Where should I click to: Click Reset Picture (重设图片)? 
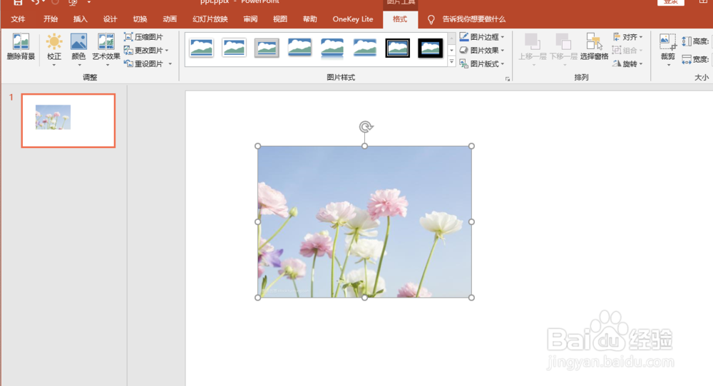pos(144,64)
